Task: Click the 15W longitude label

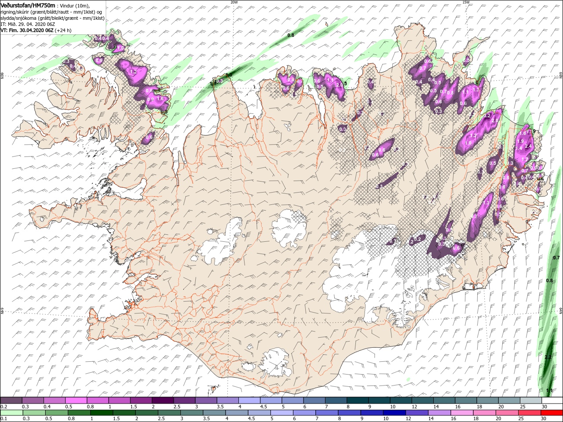Action: pos(466,2)
